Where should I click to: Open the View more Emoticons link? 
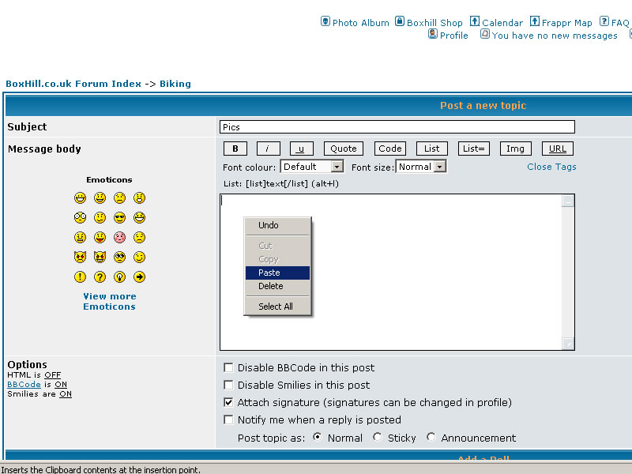pos(109,302)
